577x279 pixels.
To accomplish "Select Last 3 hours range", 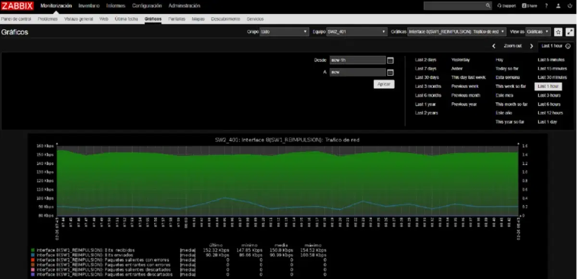I will pyautogui.click(x=549, y=95).
